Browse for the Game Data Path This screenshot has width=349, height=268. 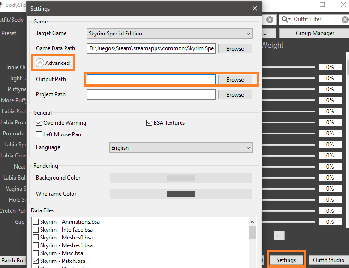point(235,49)
